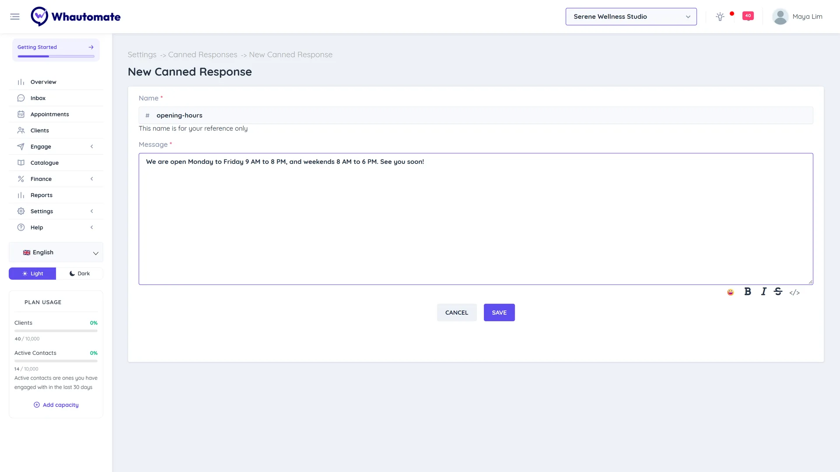The height and width of the screenshot is (472, 840).
Task: Click the Catalogue book icon
Action: (x=21, y=163)
